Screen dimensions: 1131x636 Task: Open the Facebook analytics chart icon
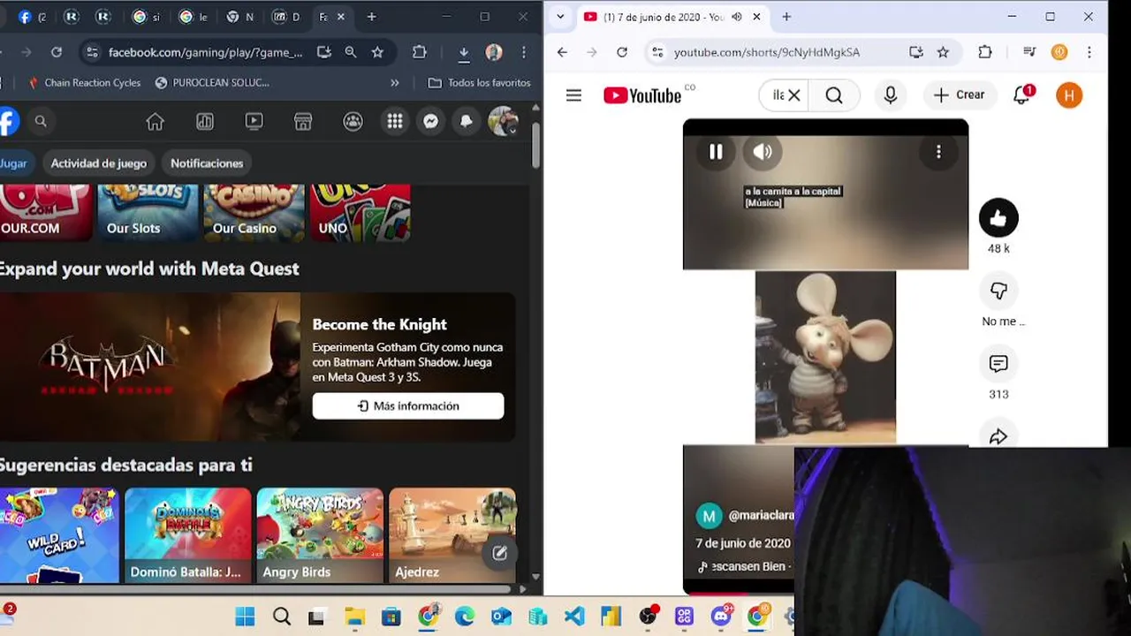click(205, 122)
